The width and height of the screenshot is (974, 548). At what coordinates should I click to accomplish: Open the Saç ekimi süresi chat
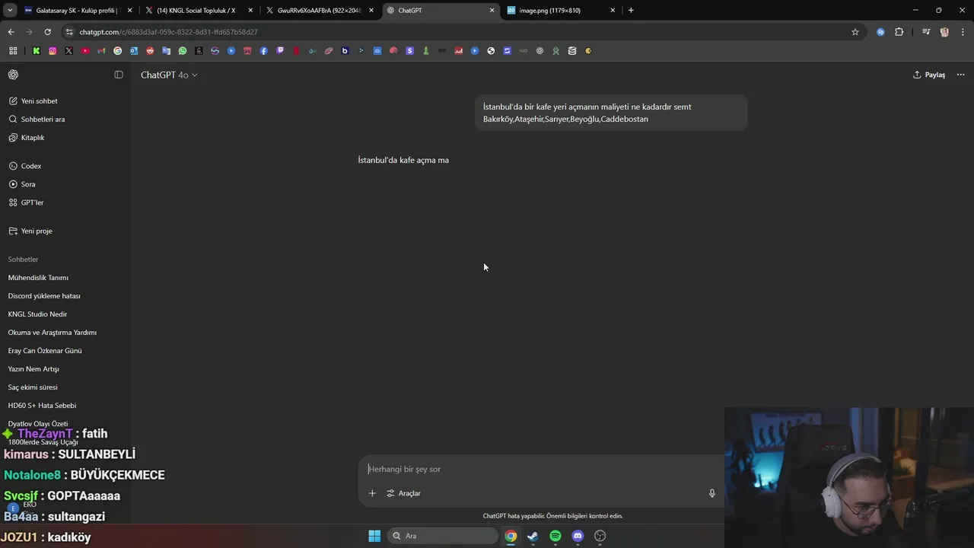[33, 387]
